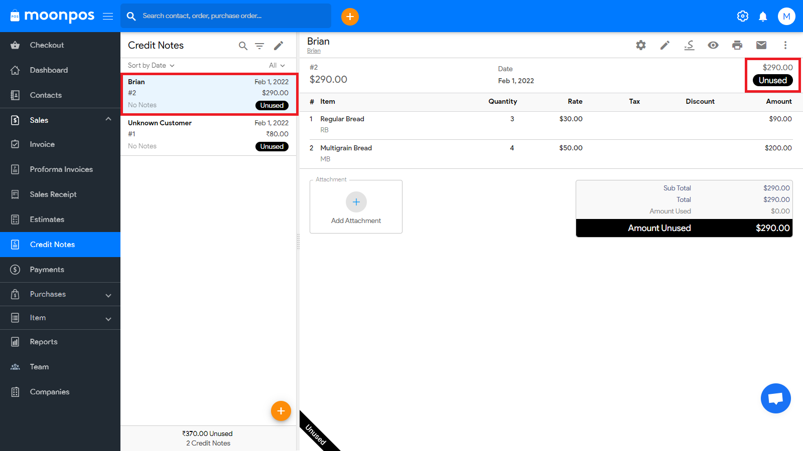Add new credit note with floating plus button

281,411
